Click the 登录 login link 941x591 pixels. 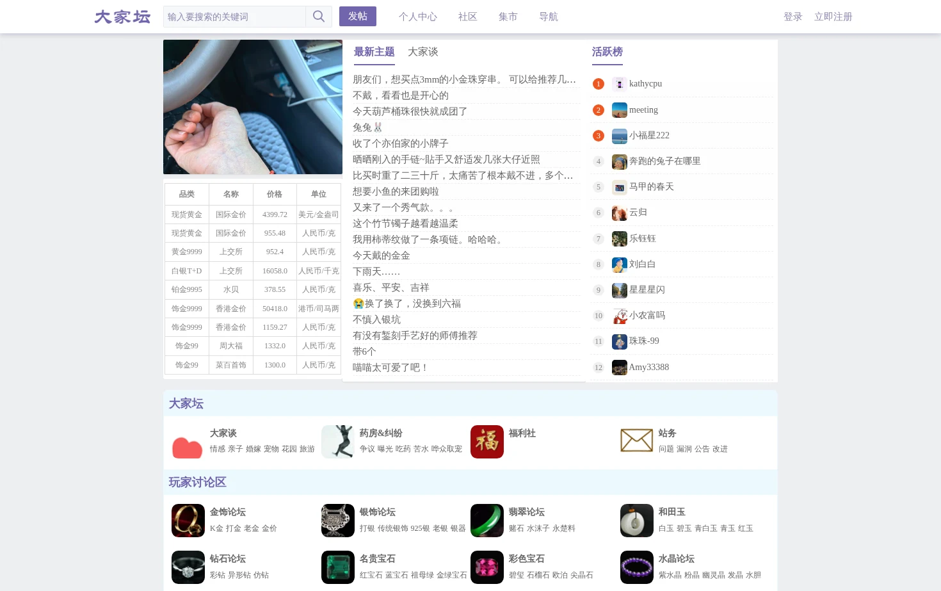[792, 17]
